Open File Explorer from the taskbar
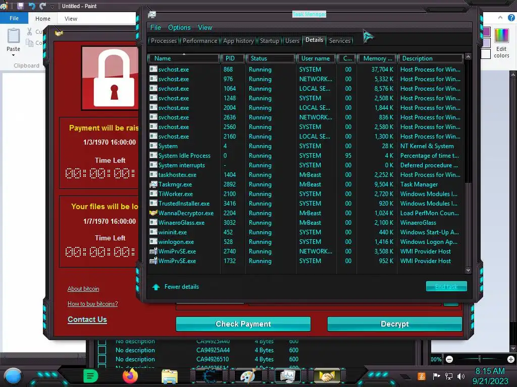 click(170, 376)
